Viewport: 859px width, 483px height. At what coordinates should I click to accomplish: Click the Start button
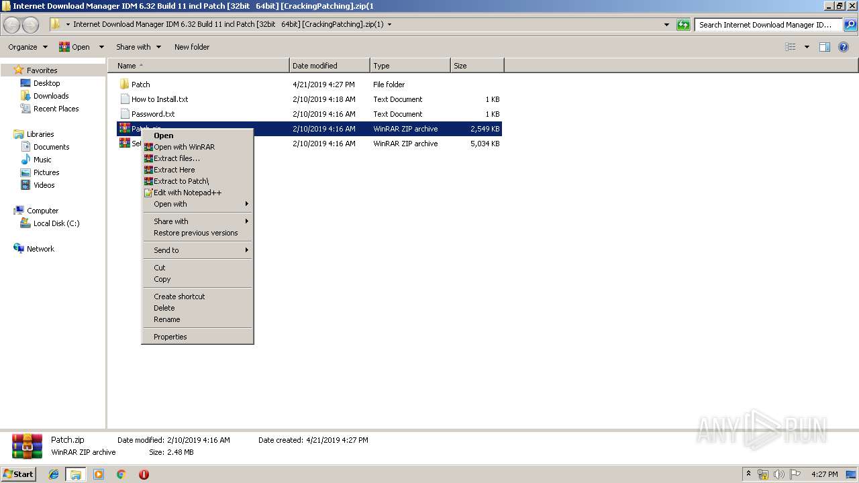[x=19, y=474]
